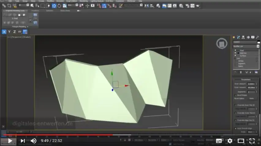
Task: Toggle the Angle Snap button
Action: (104, 6)
